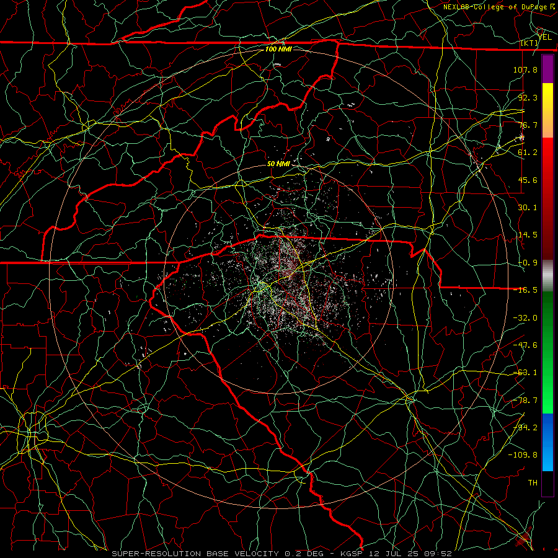Select the -78.7 legend value
Viewport: 558px width, 558px height.
coord(525,401)
